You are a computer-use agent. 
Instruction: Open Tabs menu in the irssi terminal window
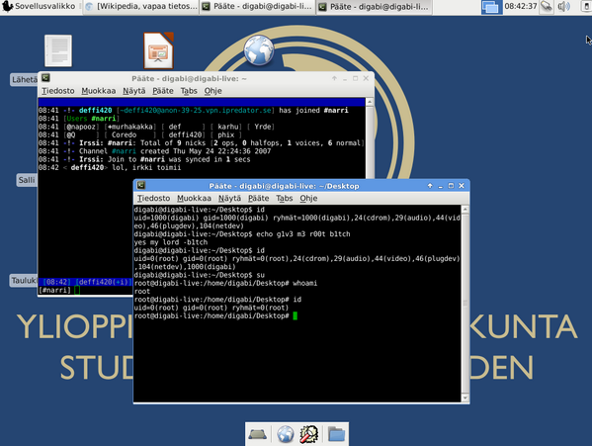189,91
